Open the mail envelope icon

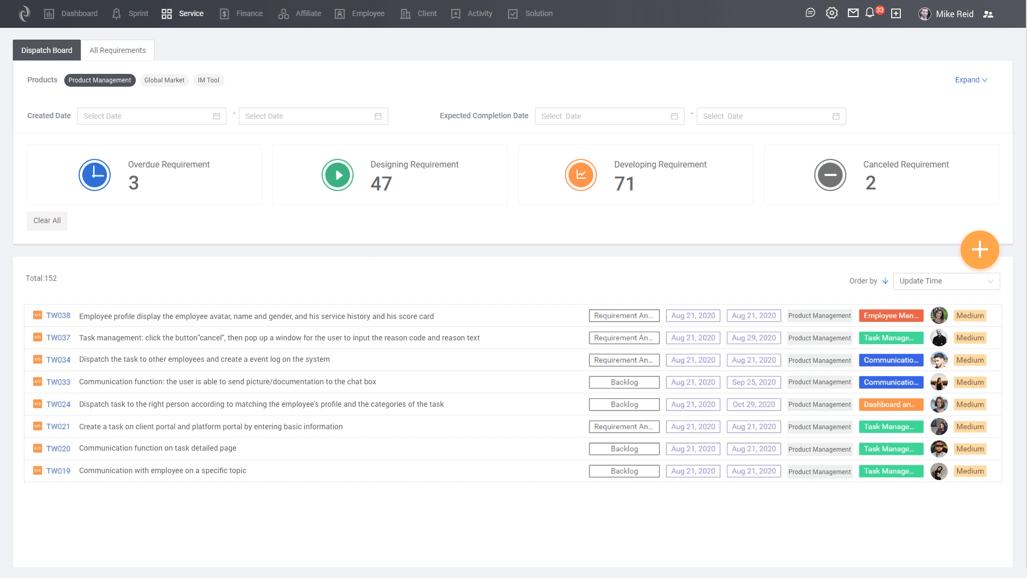(x=853, y=13)
